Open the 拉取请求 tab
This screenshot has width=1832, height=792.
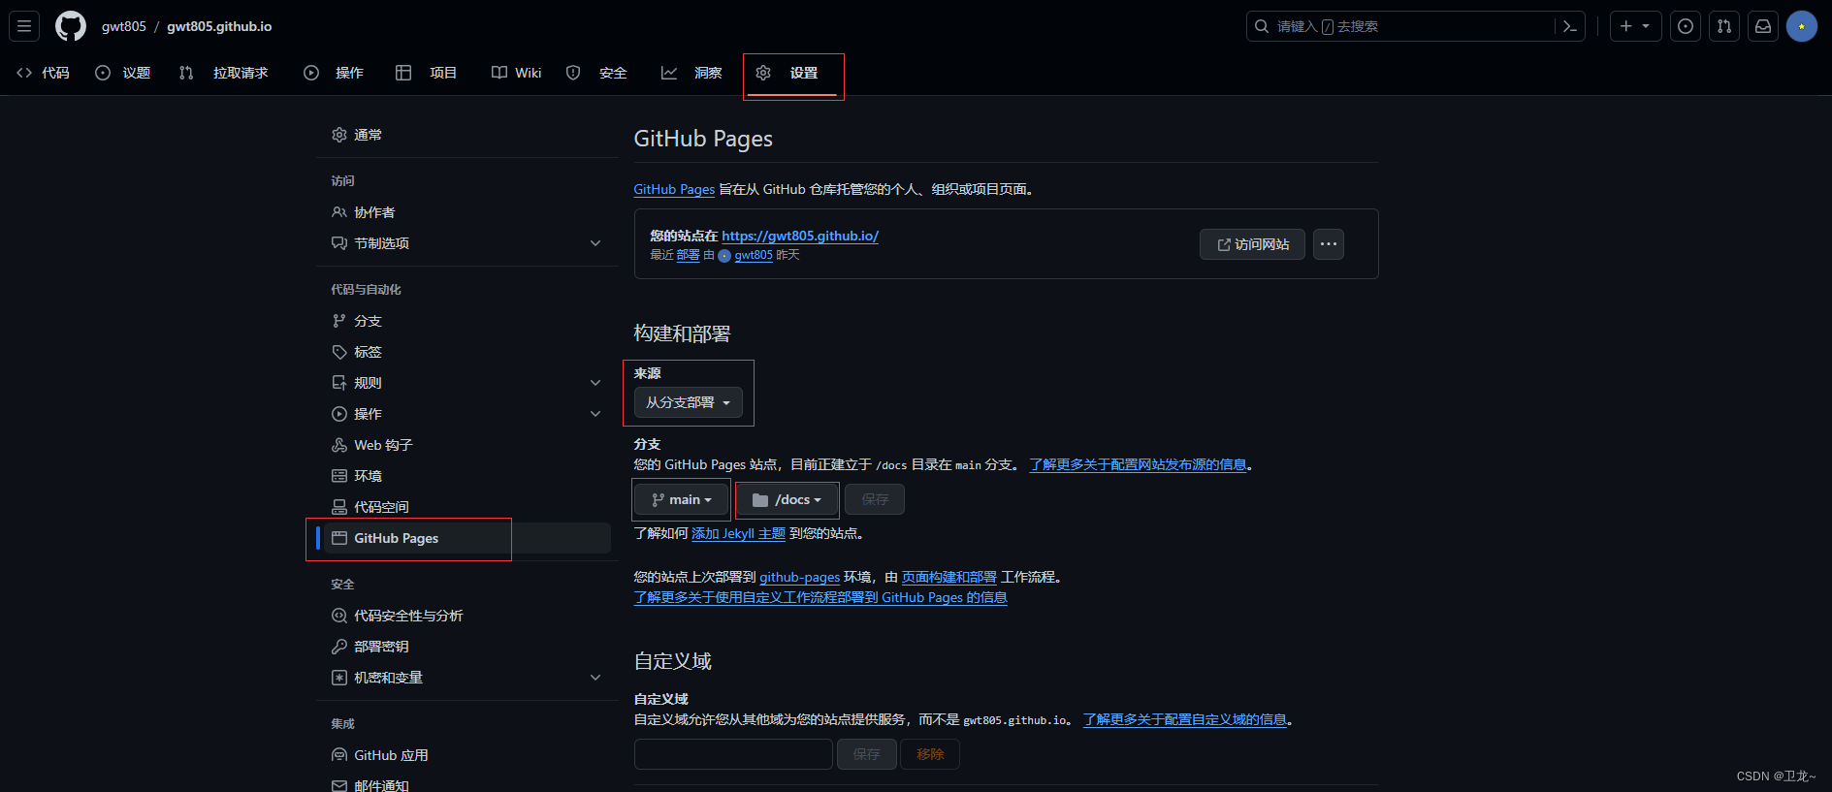tap(224, 73)
